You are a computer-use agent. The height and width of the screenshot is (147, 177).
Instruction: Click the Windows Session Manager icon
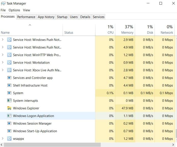pos(9,123)
